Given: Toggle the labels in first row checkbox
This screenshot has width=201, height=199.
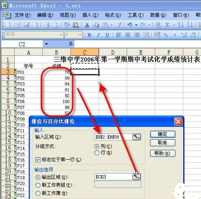Looking at the screenshot, I should tap(38, 160).
